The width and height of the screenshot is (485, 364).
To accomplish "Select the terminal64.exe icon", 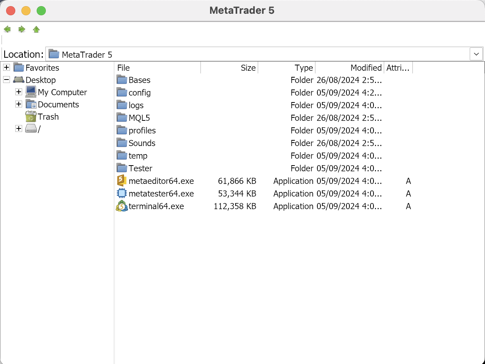I will coord(121,206).
